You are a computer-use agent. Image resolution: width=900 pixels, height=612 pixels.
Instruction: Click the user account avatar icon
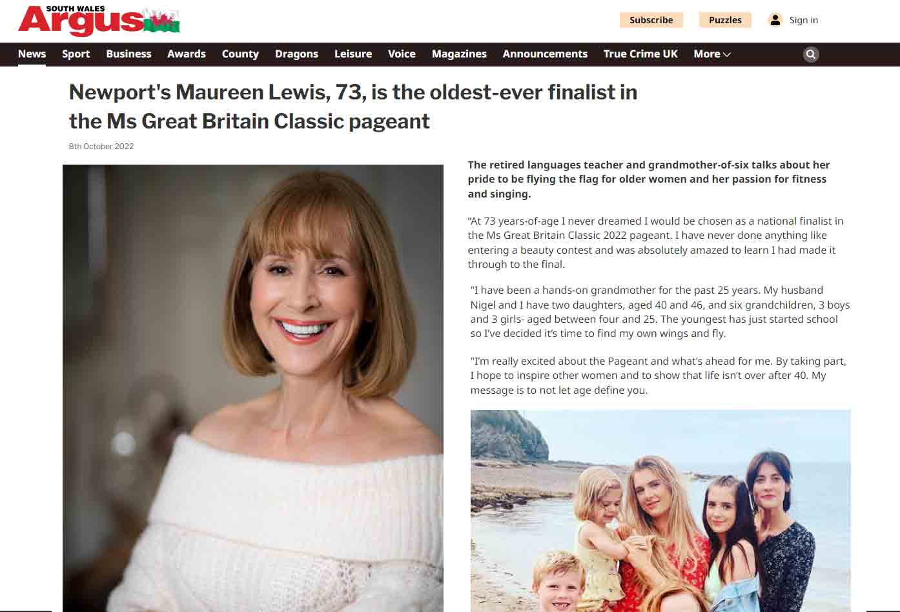[775, 20]
